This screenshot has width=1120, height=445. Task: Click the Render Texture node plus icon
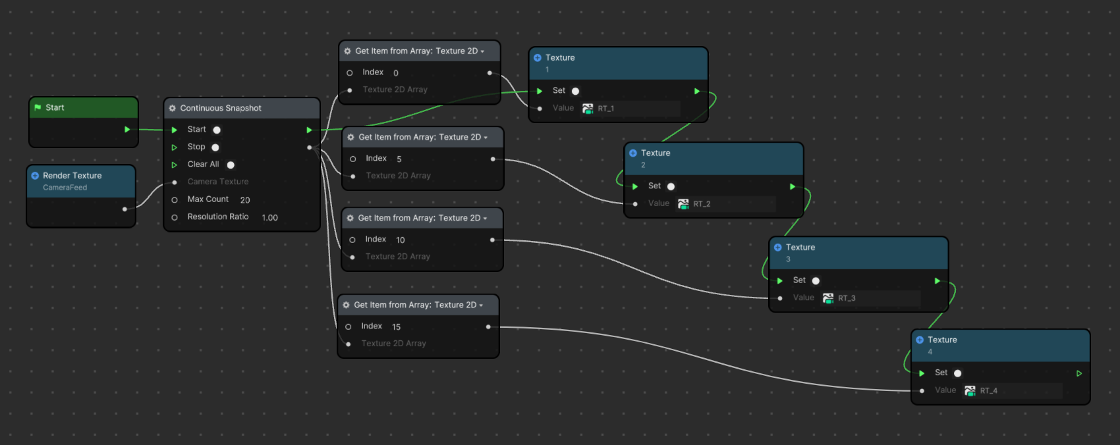coord(35,176)
